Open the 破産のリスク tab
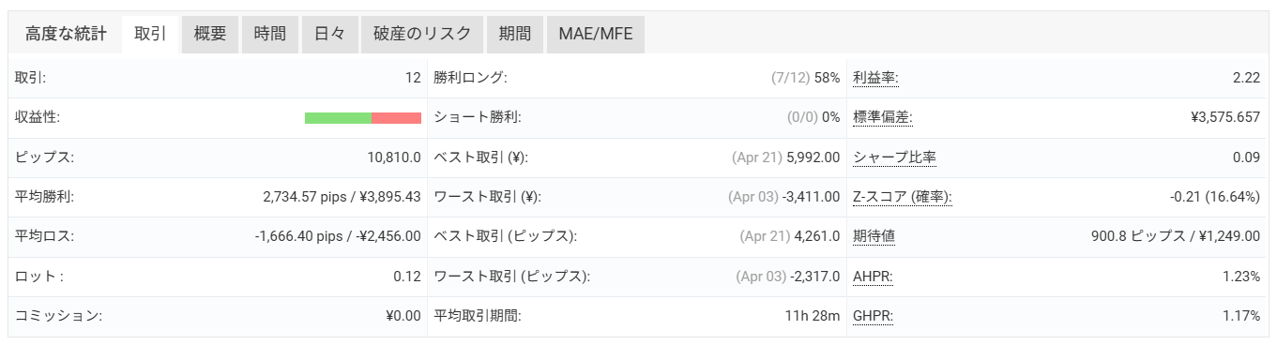This screenshot has width=1277, height=345. point(422,35)
